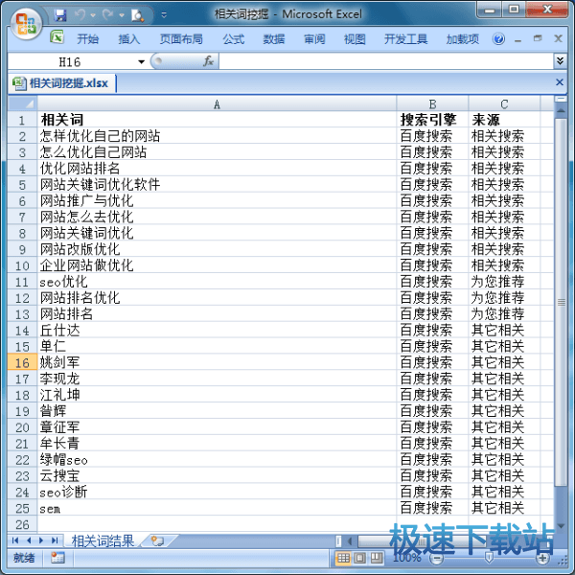Open the 审阅 ribbon tab
The width and height of the screenshot is (575, 575).
click(314, 38)
